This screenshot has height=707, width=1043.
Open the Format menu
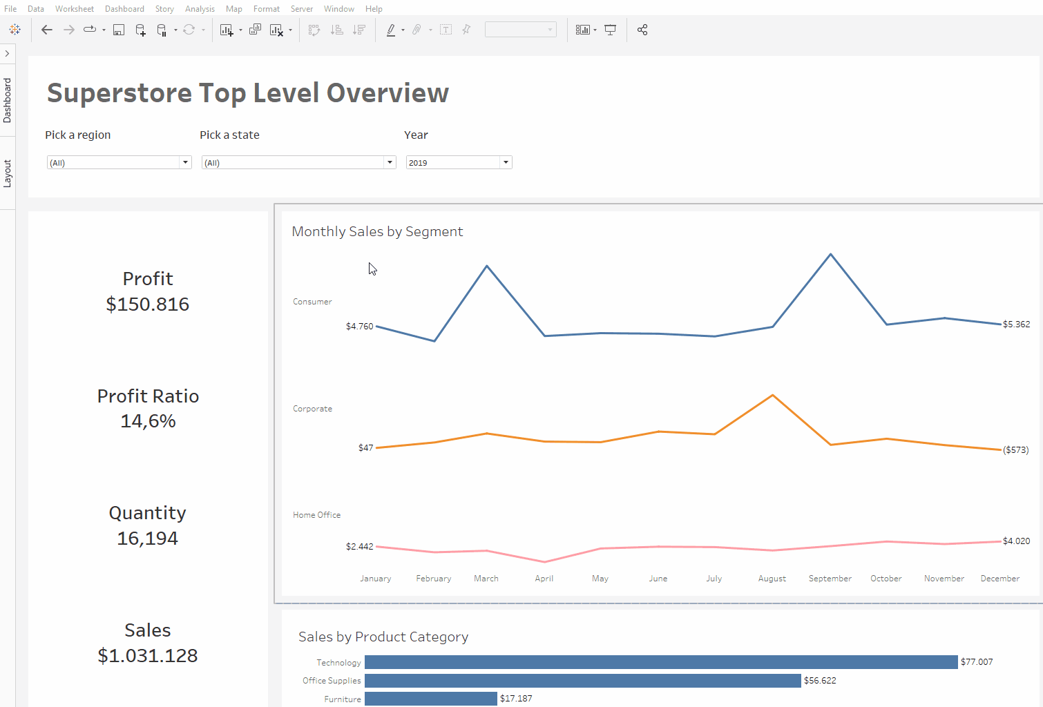click(267, 9)
